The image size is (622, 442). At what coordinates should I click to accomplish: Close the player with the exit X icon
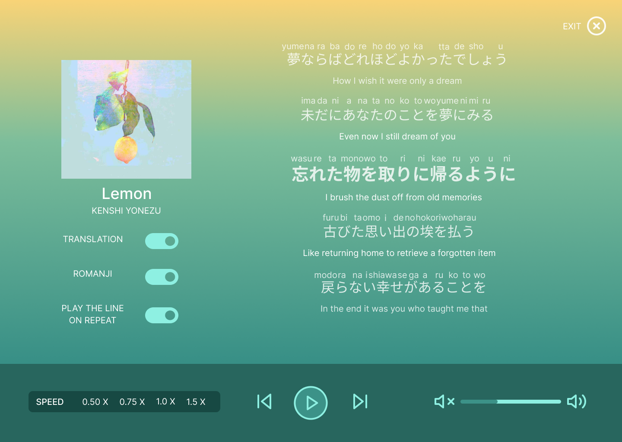pyautogui.click(x=597, y=26)
